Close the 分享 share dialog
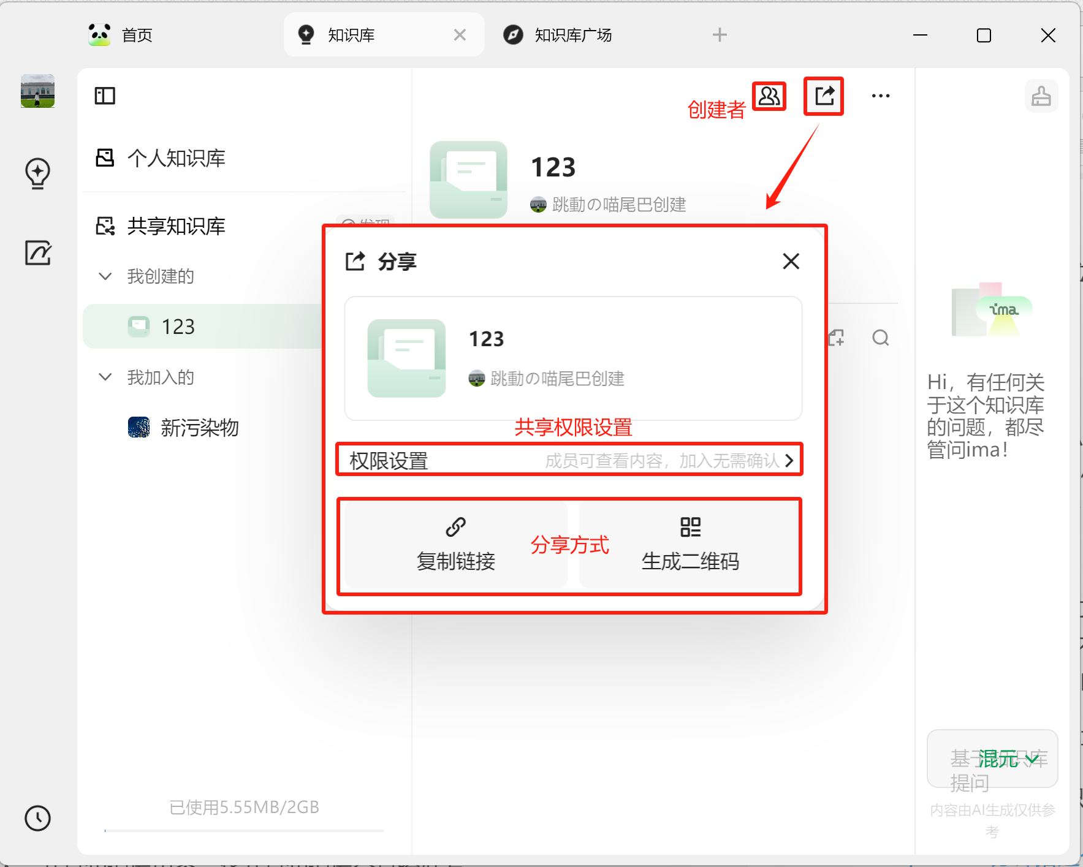 pyautogui.click(x=791, y=262)
